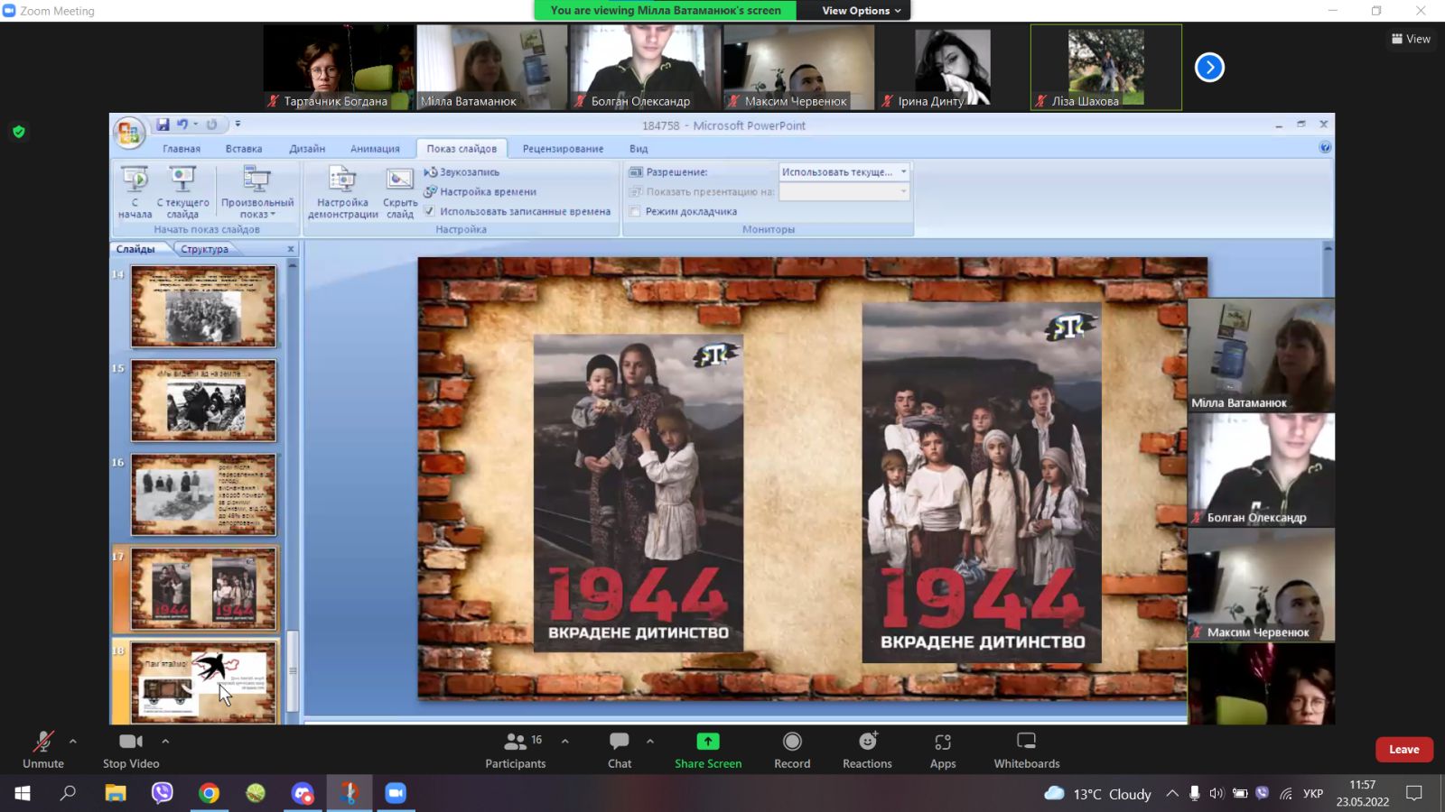Screen dimensions: 1445x812
Task: Open the Дизайн ribbon tab
Action: [x=307, y=148]
